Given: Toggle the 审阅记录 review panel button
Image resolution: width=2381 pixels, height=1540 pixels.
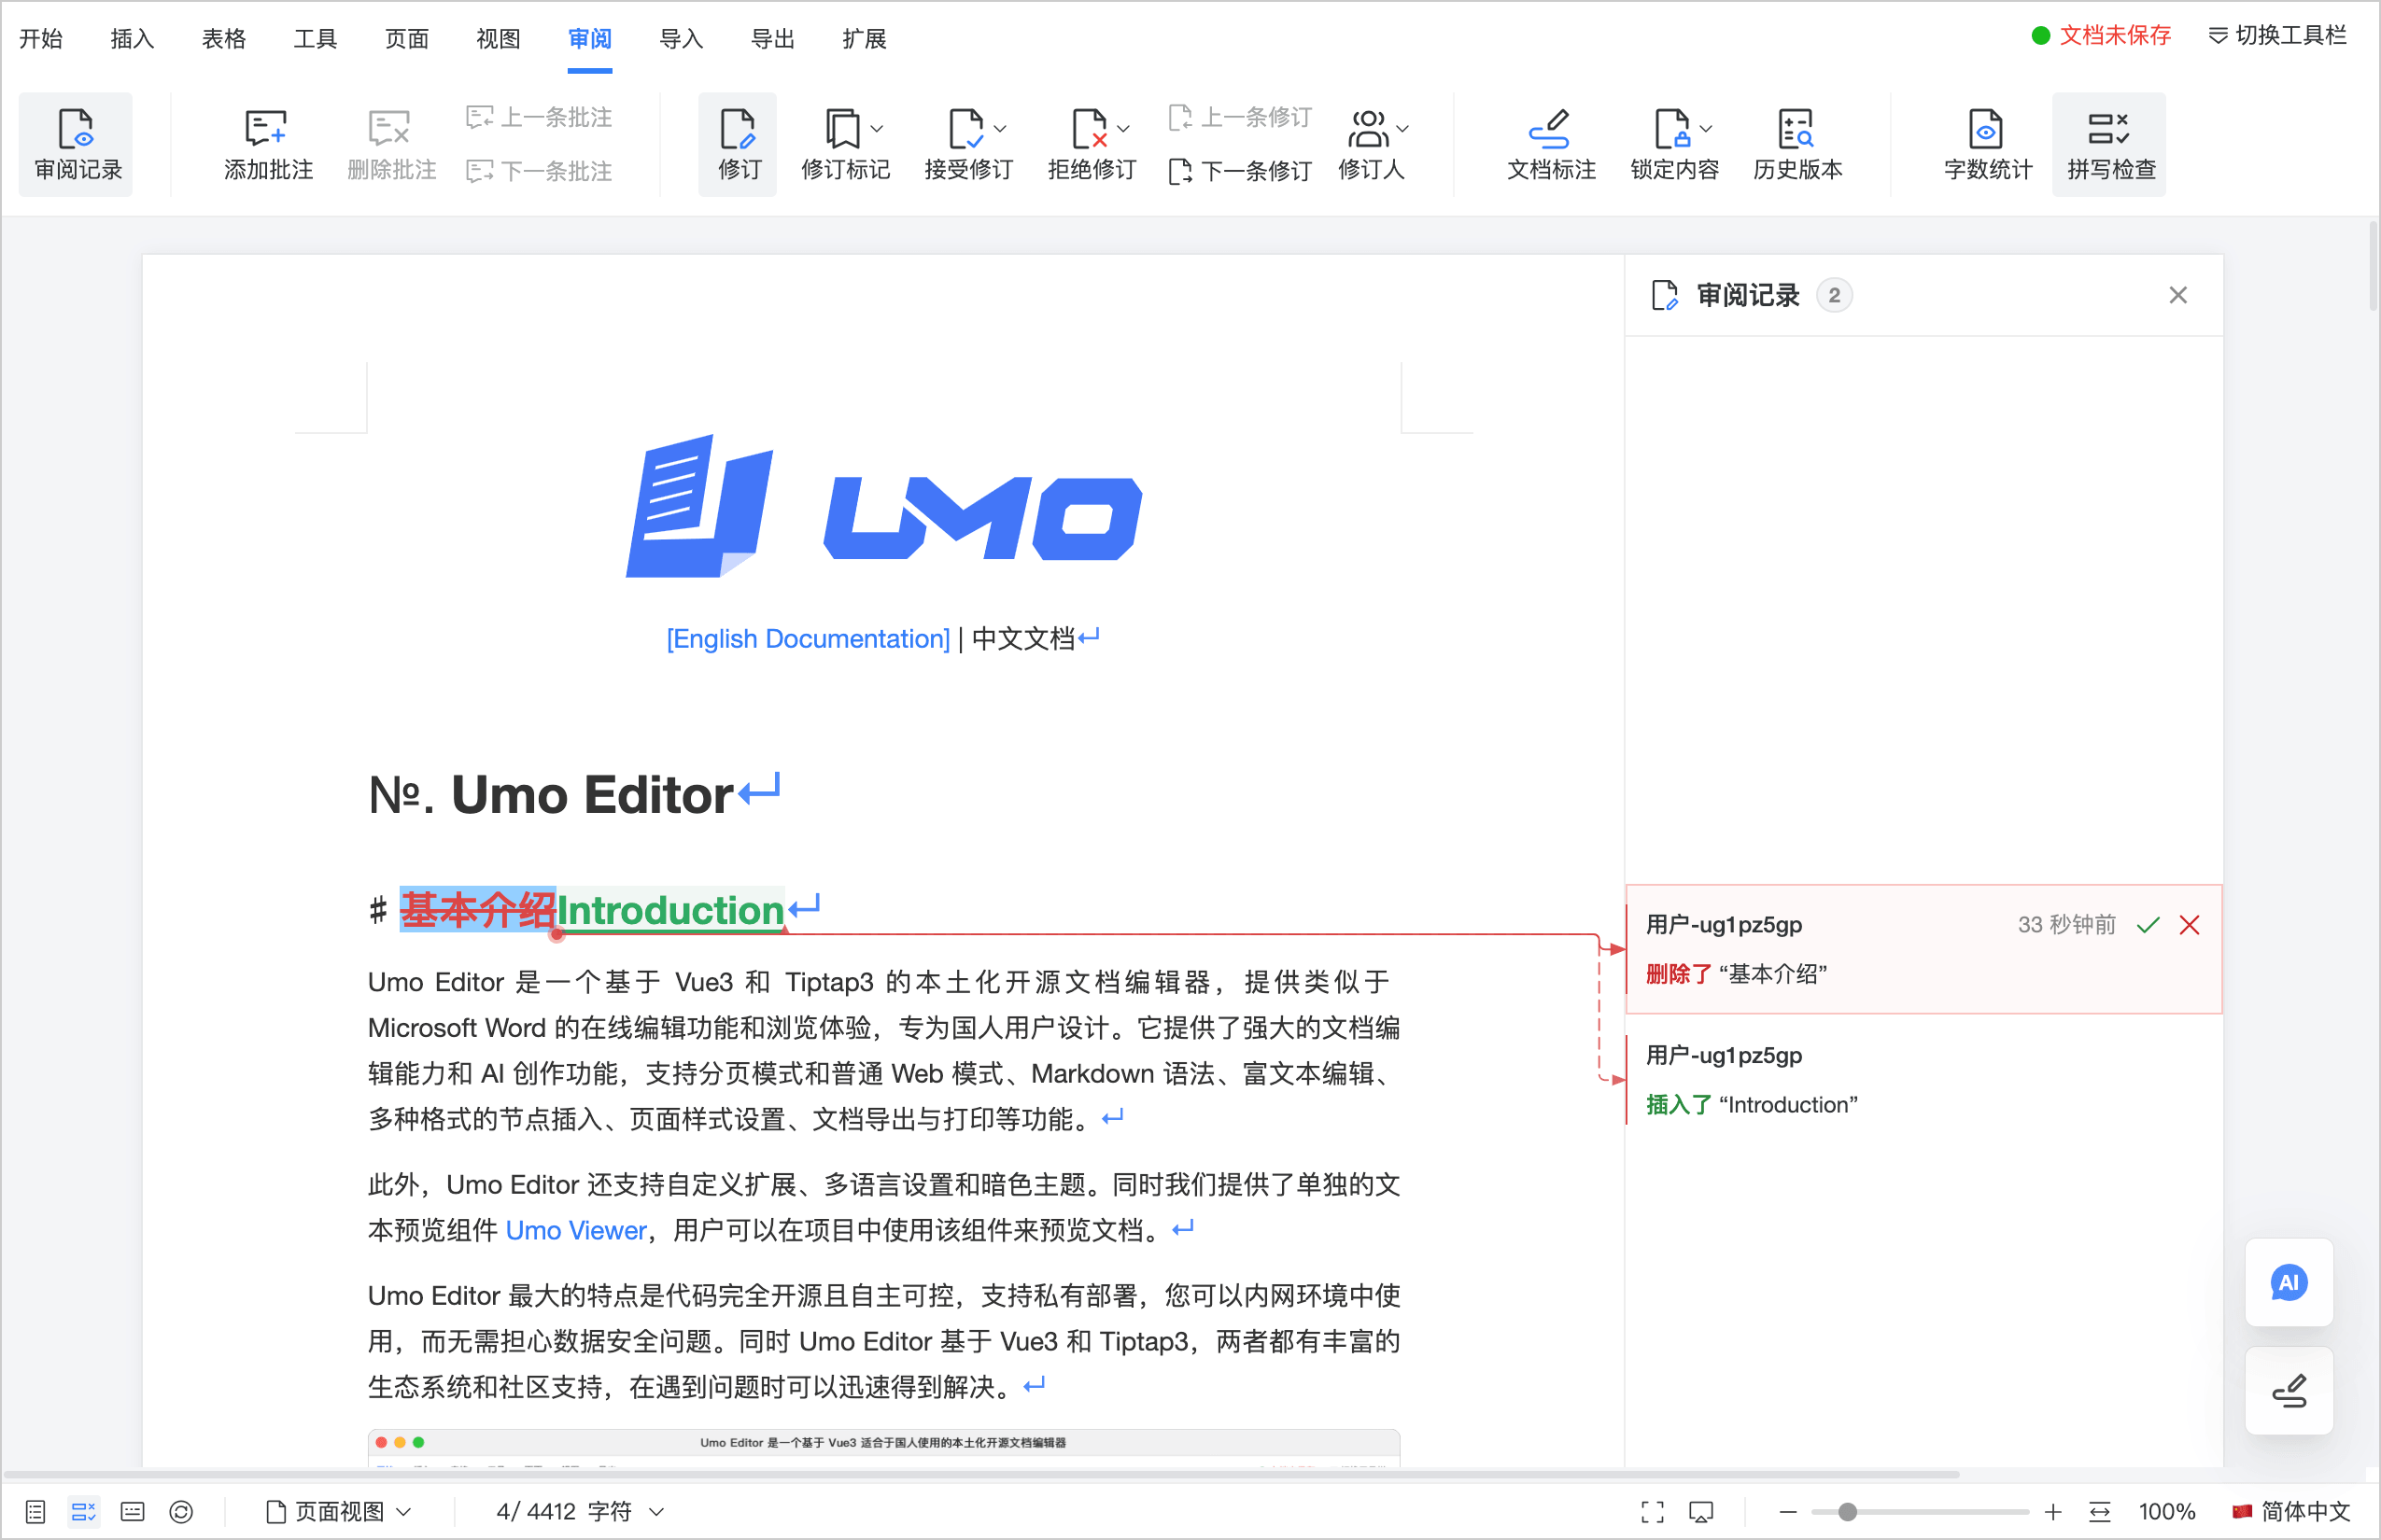Looking at the screenshot, I should pos(77,144).
